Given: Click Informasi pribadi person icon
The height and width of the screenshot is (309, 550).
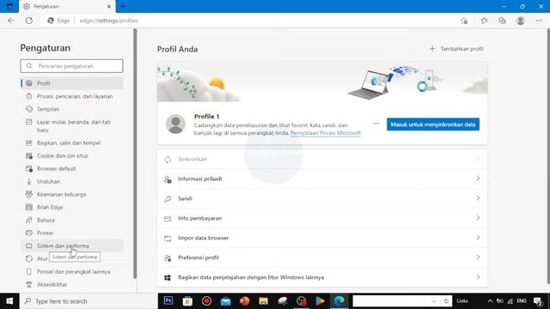Looking at the screenshot, I should 168,179.
